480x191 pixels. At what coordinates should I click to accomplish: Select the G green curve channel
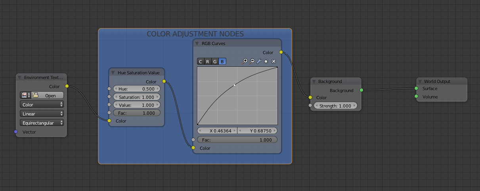coord(215,61)
